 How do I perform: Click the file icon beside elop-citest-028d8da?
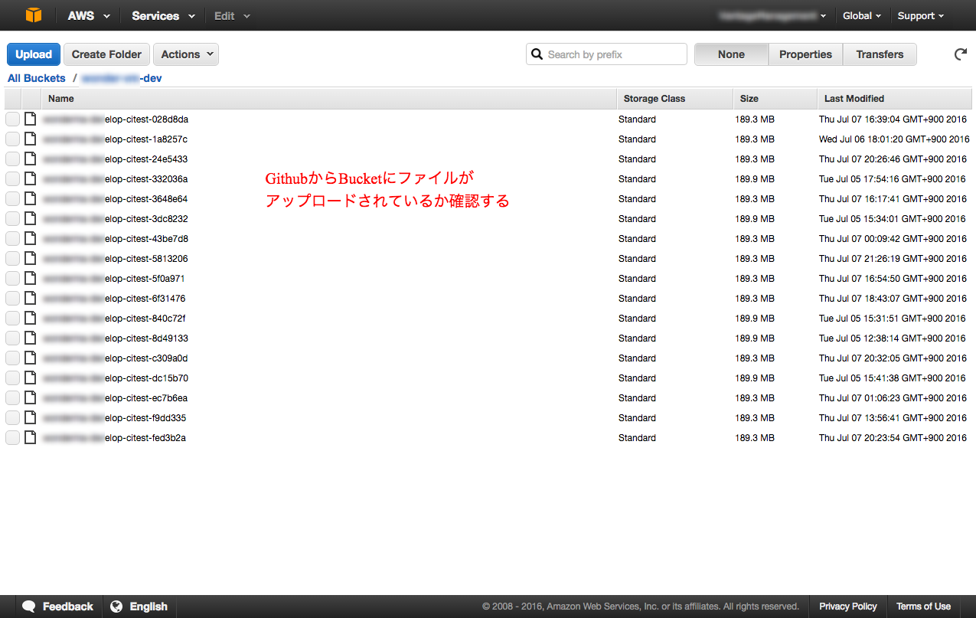[x=29, y=119]
